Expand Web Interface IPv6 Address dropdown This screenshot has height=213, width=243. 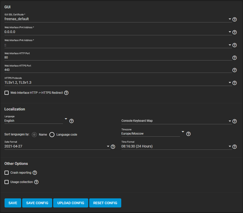(x=230, y=45)
